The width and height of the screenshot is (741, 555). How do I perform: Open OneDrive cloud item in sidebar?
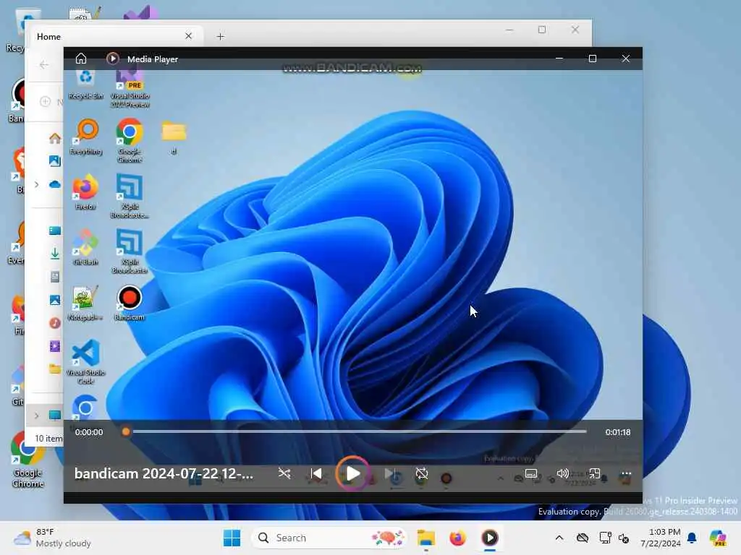(x=55, y=184)
